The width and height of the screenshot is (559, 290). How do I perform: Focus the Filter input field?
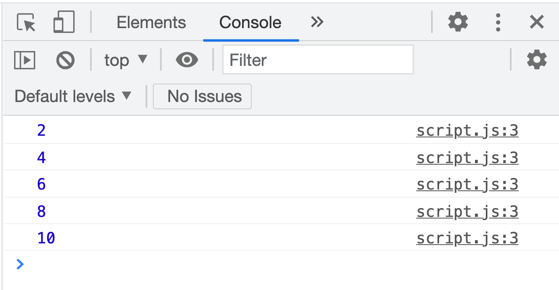tap(318, 60)
